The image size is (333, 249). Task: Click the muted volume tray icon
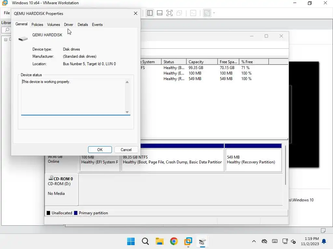(293, 241)
